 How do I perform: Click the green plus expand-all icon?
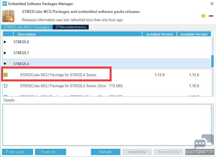point(203,16)
